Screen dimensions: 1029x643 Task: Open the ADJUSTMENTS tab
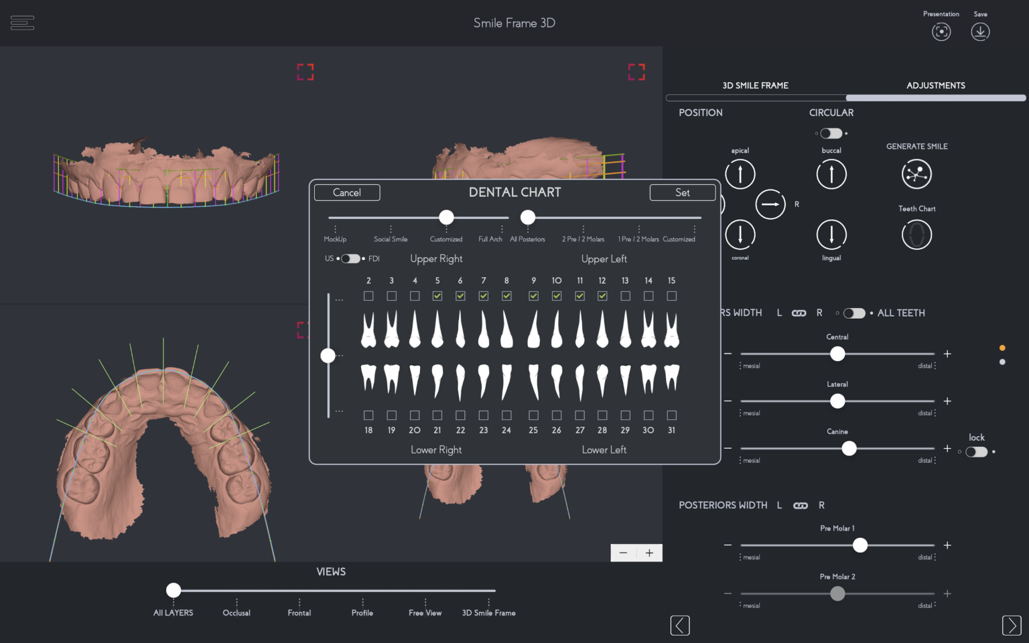(935, 85)
